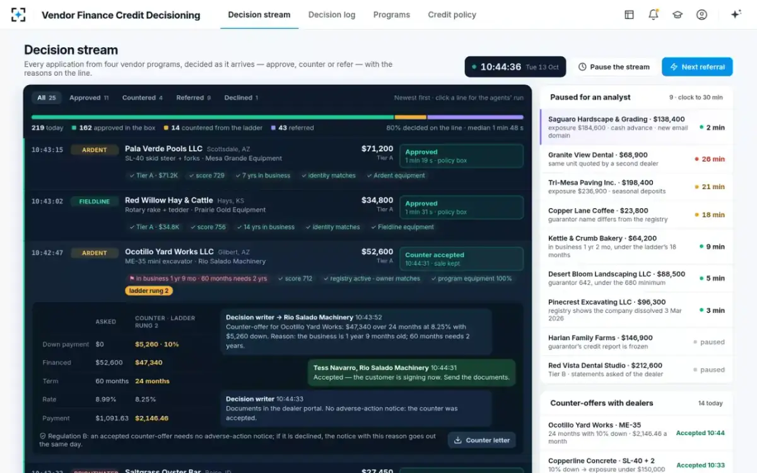The width and height of the screenshot is (757, 473).
Task: Open the Programs tab
Action: (391, 15)
